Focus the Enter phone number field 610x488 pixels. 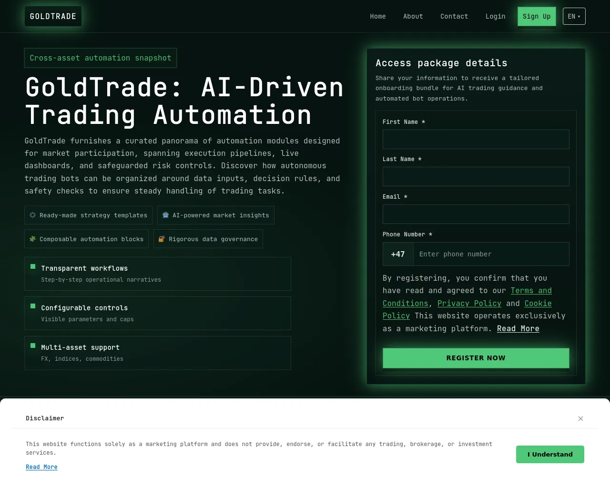pyautogui.click(x=491, y=254)
